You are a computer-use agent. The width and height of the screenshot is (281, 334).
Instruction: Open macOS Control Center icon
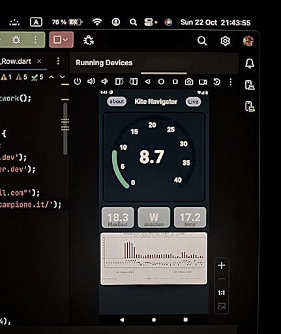tap(149, 22)
